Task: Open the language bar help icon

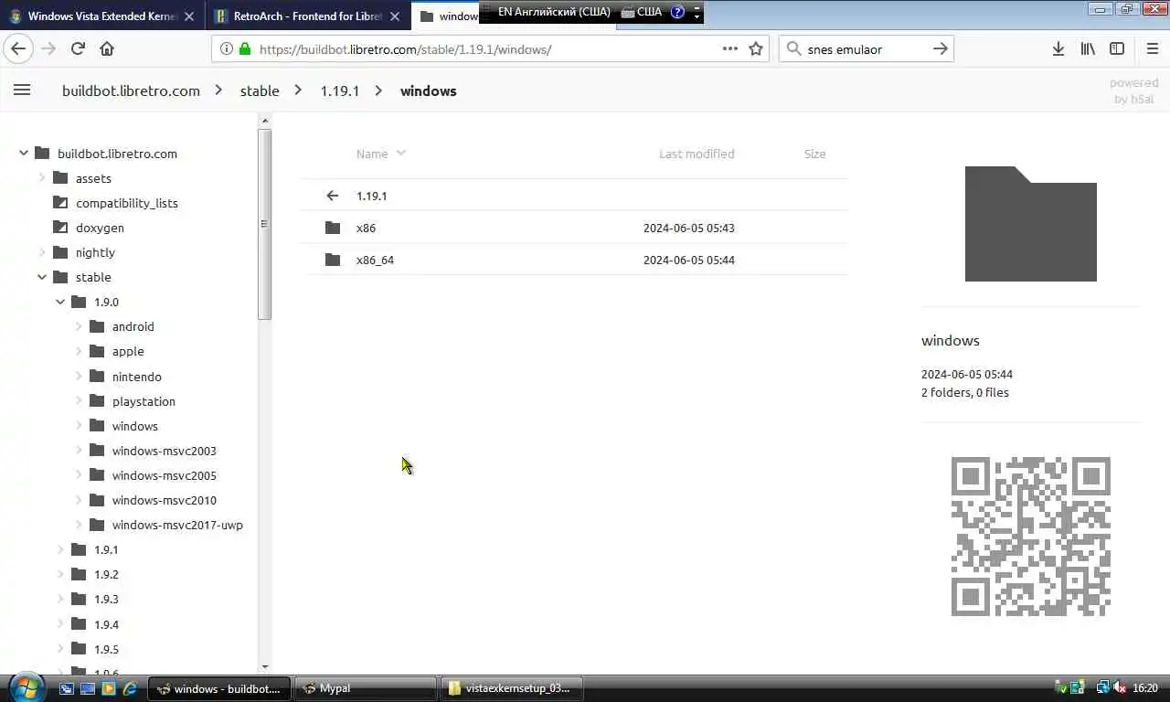Action: coord(677,12)
